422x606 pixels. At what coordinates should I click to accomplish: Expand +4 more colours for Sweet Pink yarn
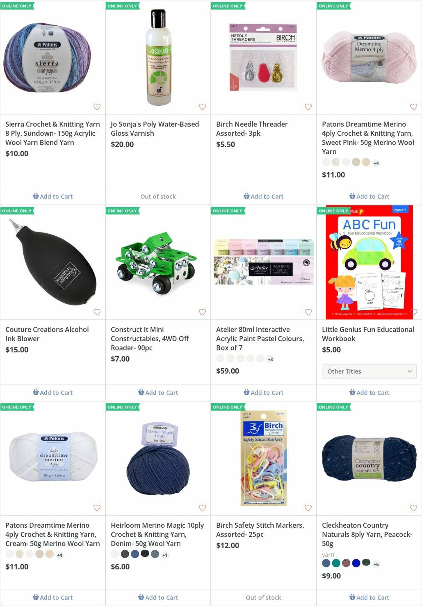coord(376,163)
